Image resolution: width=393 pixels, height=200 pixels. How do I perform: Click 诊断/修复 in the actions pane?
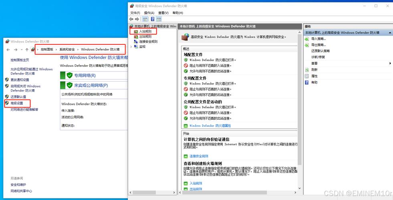(x=318, y=57)
